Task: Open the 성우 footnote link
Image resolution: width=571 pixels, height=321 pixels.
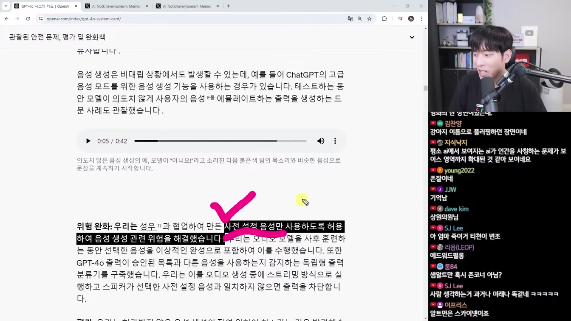Action: coord(148,226)
